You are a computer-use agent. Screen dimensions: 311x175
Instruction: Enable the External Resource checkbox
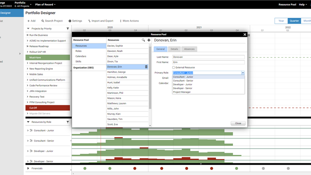pos(174,67)
